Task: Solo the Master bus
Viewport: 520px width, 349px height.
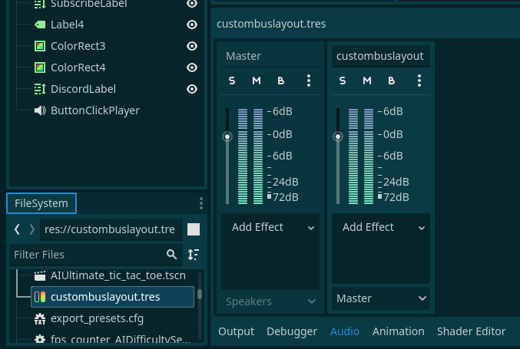Action: (232, 81)
